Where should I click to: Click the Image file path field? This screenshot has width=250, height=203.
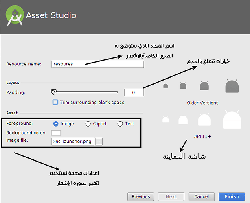[x=72, y=141]
